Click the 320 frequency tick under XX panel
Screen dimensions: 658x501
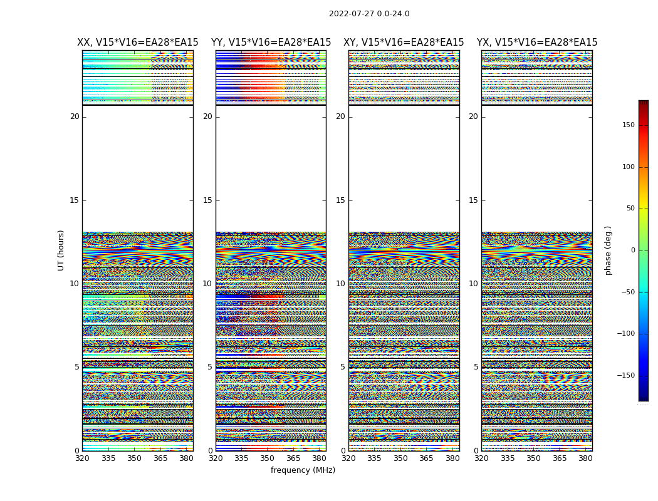(x=82, y=458)
